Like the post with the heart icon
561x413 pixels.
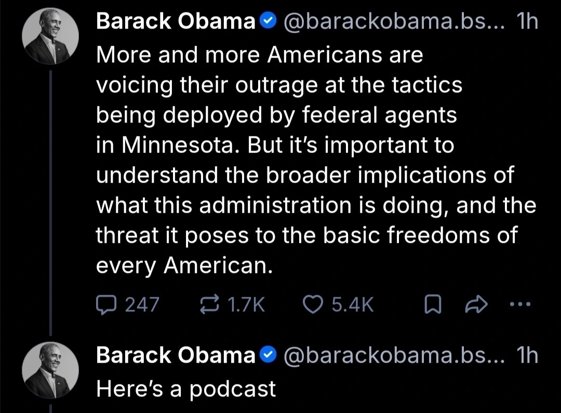tap(313, 306)
